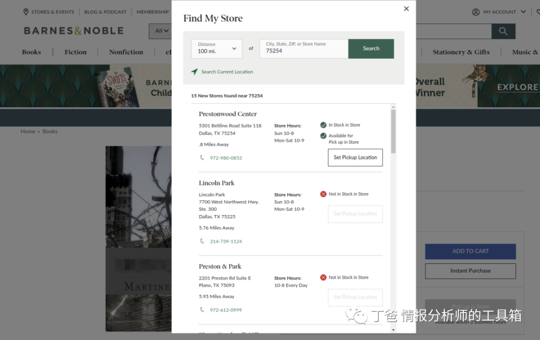Click the Stores & Events location pin icon

tap(26, 11)
